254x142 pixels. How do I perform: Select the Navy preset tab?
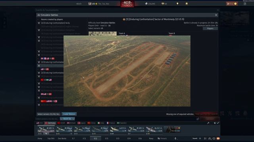[x=151, y=138]
